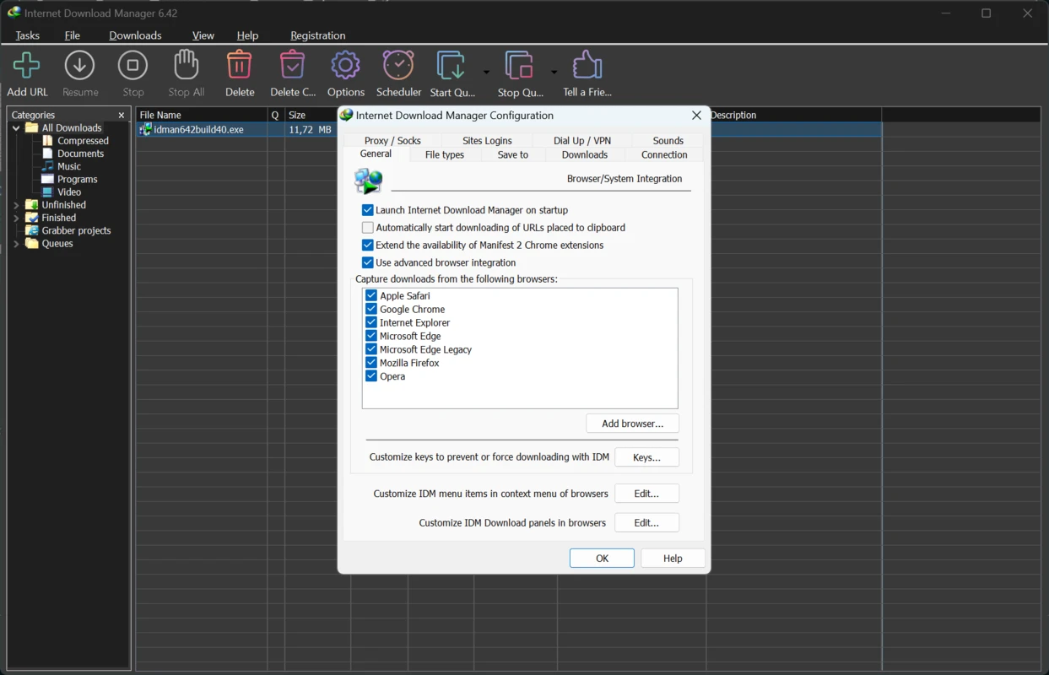1049x675 pixels.
Task: Click the Grabber projects icon
Action: pyautogui.click(x=32, y=230)
